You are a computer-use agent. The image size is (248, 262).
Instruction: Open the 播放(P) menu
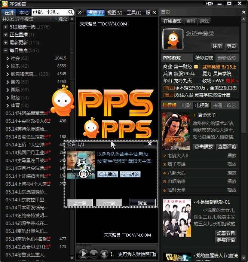[95, 12]
